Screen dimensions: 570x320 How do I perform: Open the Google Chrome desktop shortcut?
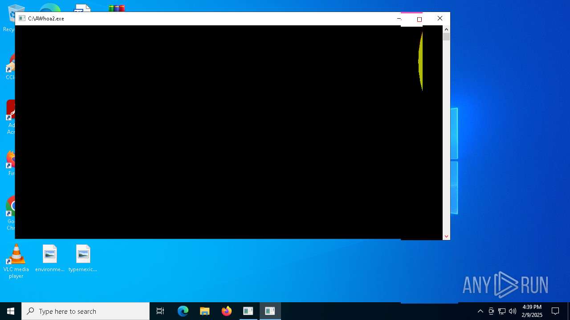[x=10, y=213]
